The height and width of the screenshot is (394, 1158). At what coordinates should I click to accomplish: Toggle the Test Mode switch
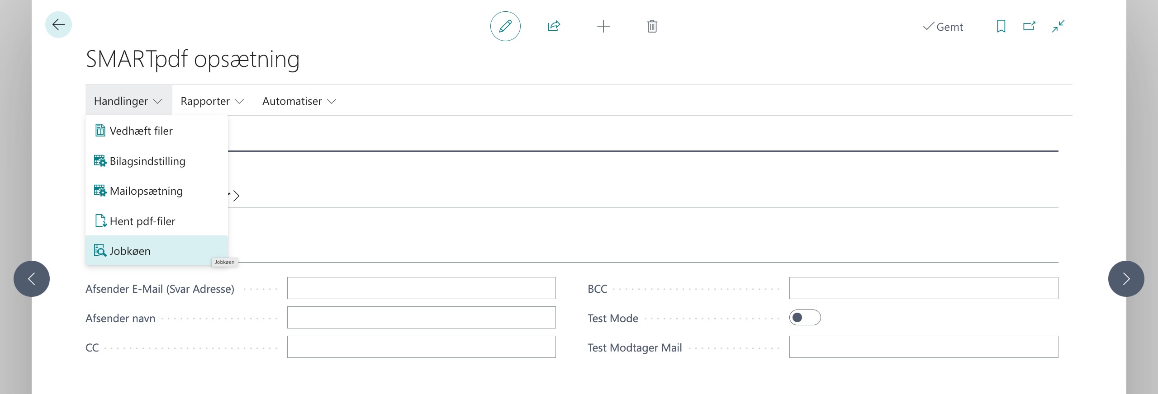pos(805,318)
